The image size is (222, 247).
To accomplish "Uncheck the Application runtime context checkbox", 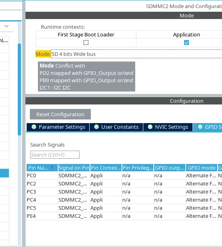I will click(186, 43).
